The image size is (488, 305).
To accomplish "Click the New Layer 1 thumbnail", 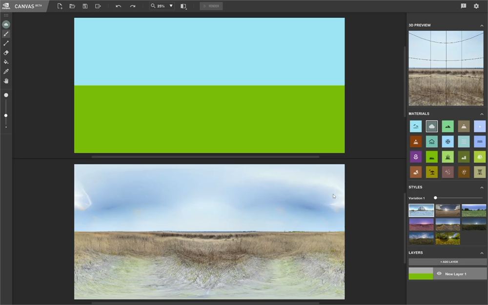I will (x=421, y=274).
